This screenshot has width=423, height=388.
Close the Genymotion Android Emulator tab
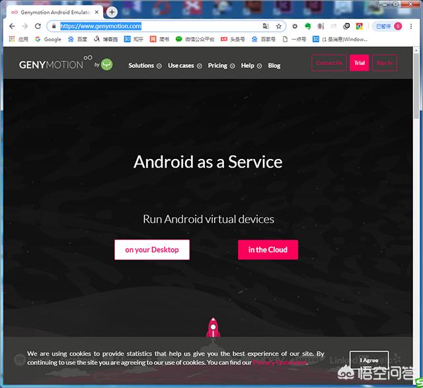point(96,12)
